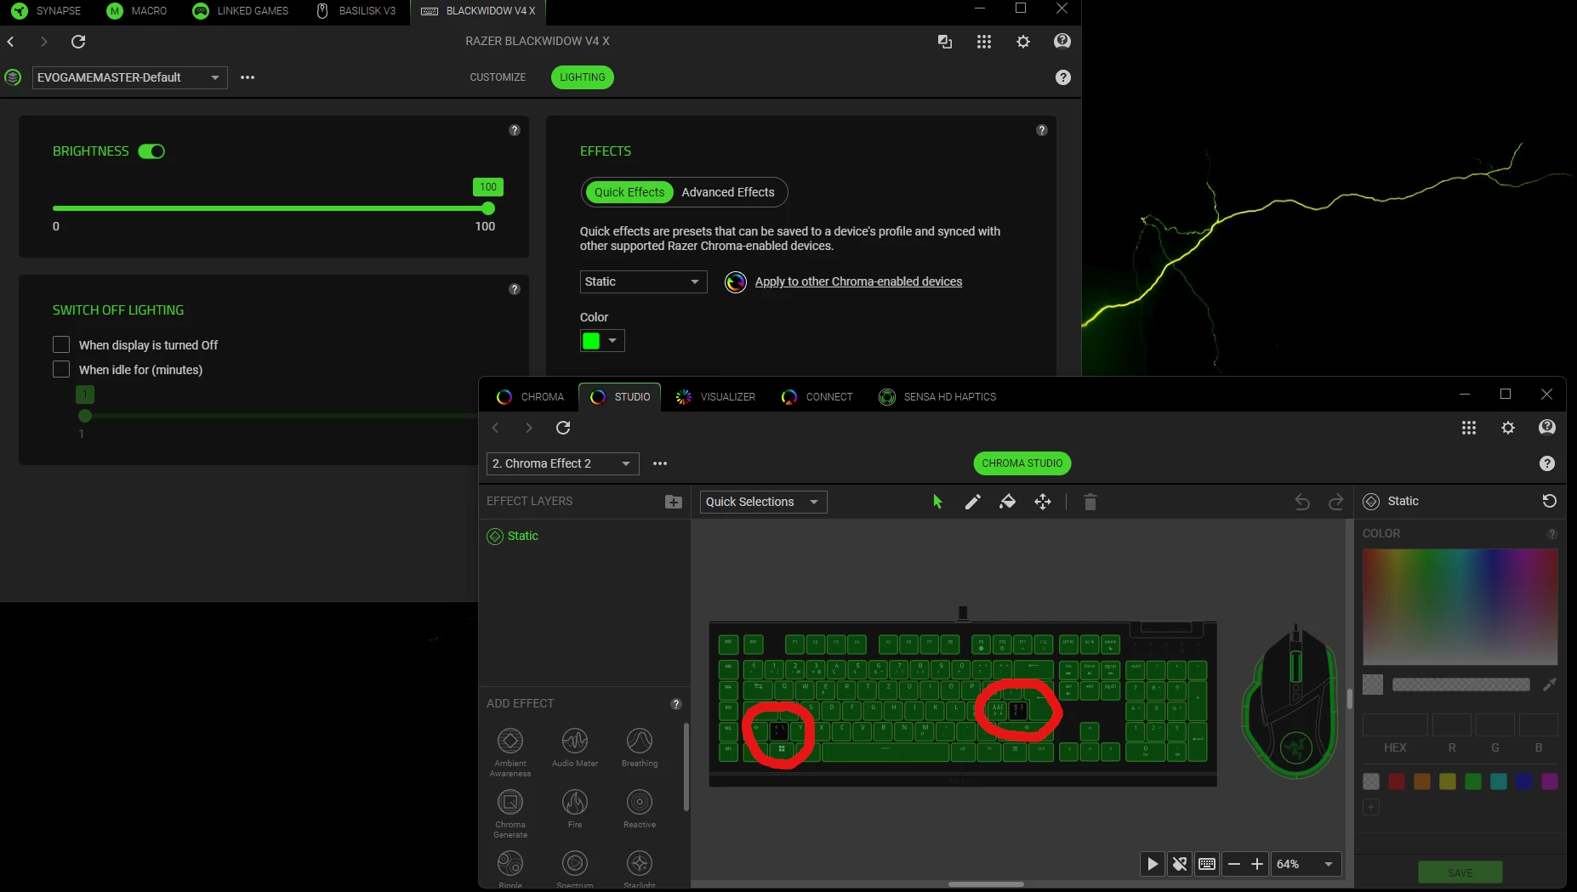Add the Audio Meter effect
This screenshot has width=1577, height=892.
[575, 747]
